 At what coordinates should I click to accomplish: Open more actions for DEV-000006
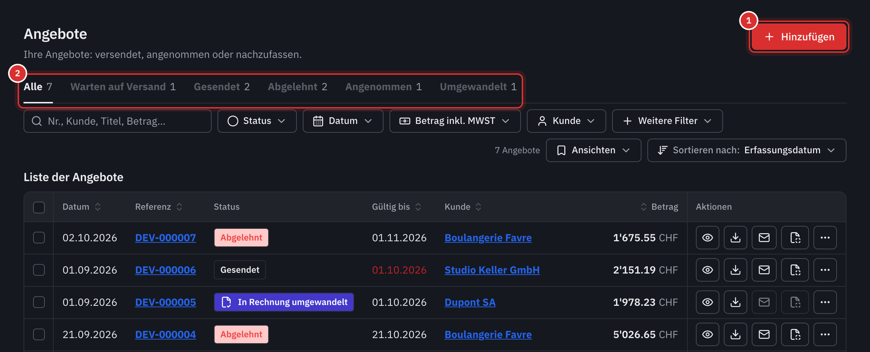825,270
